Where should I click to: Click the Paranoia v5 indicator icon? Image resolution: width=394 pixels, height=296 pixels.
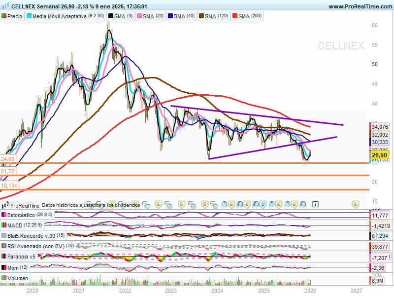(x=4, y=257)
